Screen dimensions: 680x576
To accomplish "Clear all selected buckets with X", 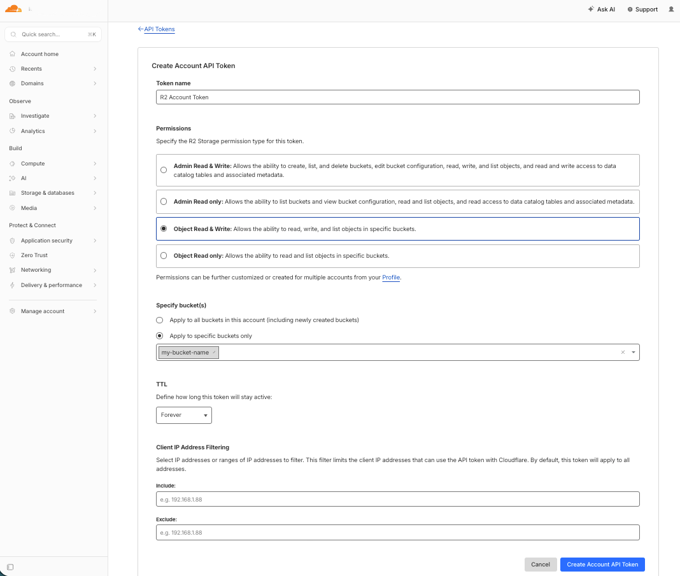I will click(623, 353).
